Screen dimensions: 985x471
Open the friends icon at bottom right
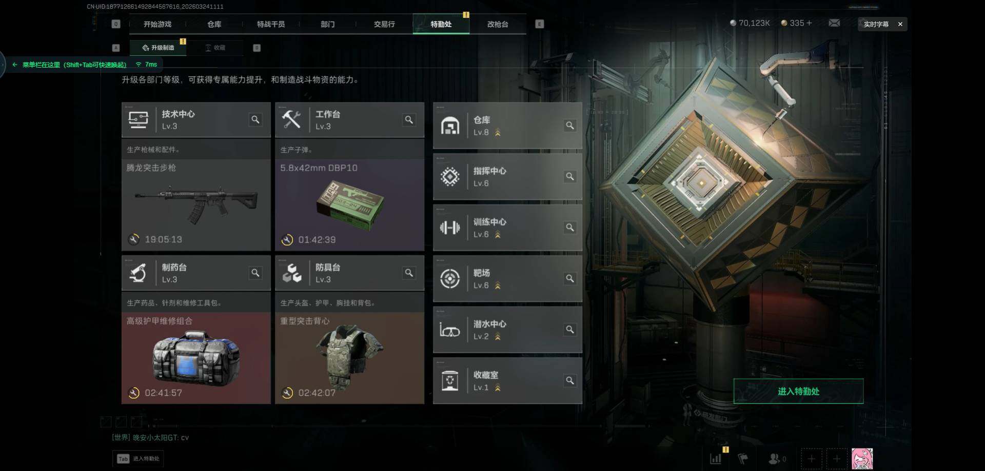coord(777,458)
